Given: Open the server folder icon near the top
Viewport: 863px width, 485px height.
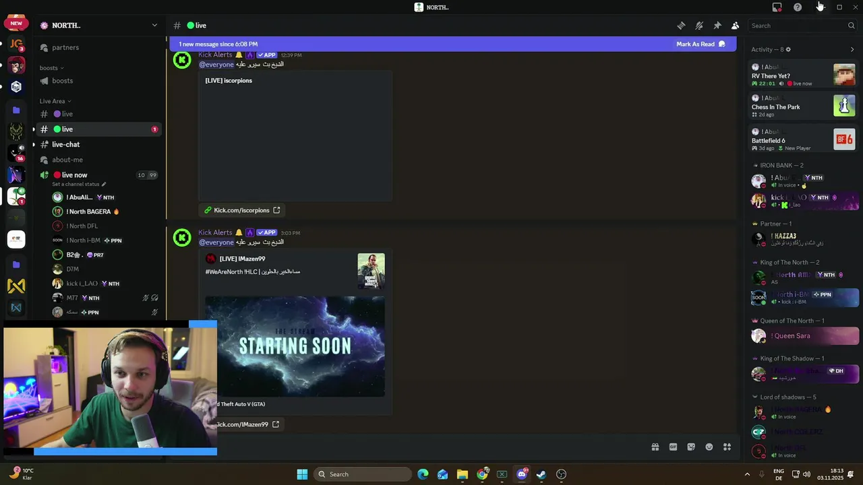Looking at the screenshot, I should (x=16, y=110).
